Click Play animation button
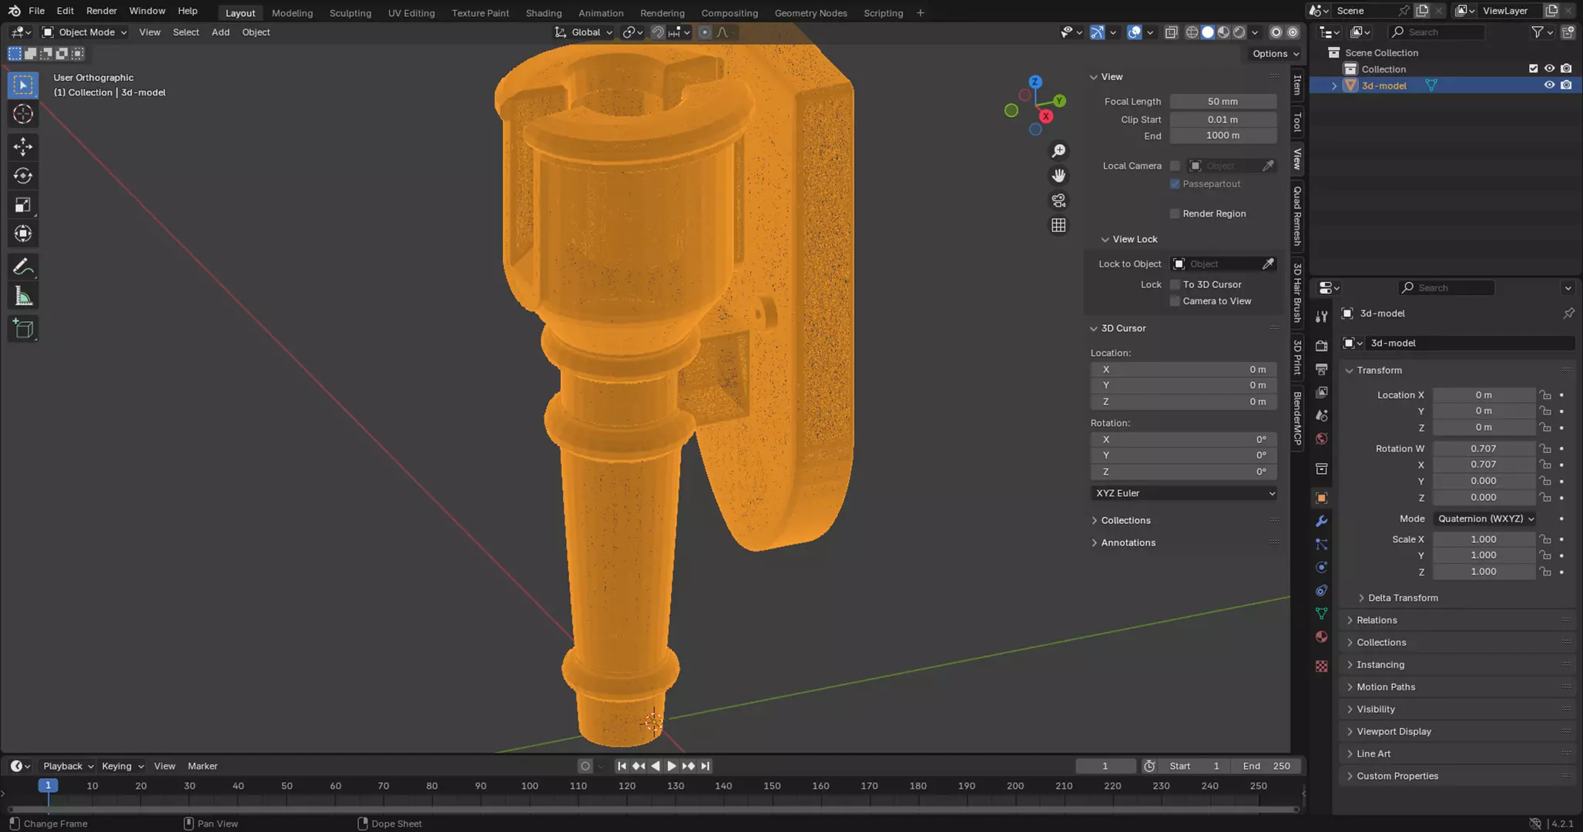This screenshot has height=832, width=1583. (671, 766)
